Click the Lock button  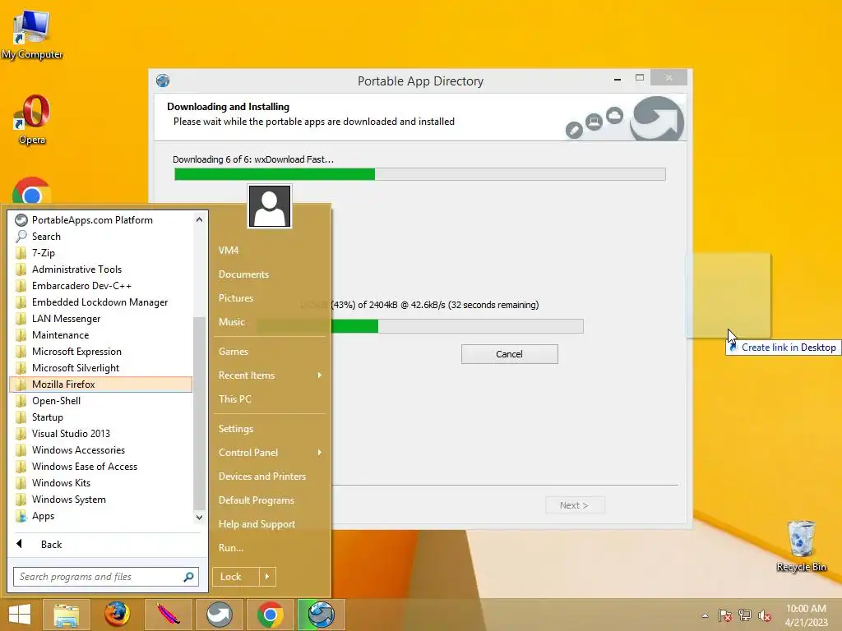point(236,577)
